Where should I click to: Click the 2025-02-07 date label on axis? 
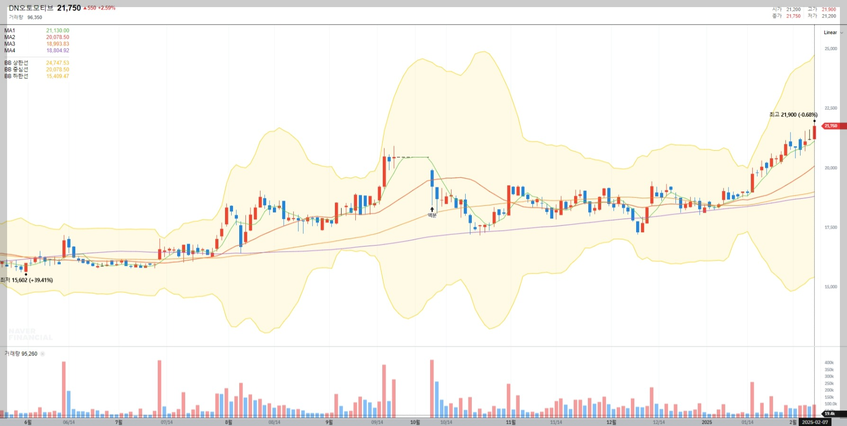pyautogui.click(x=815, y=422)
